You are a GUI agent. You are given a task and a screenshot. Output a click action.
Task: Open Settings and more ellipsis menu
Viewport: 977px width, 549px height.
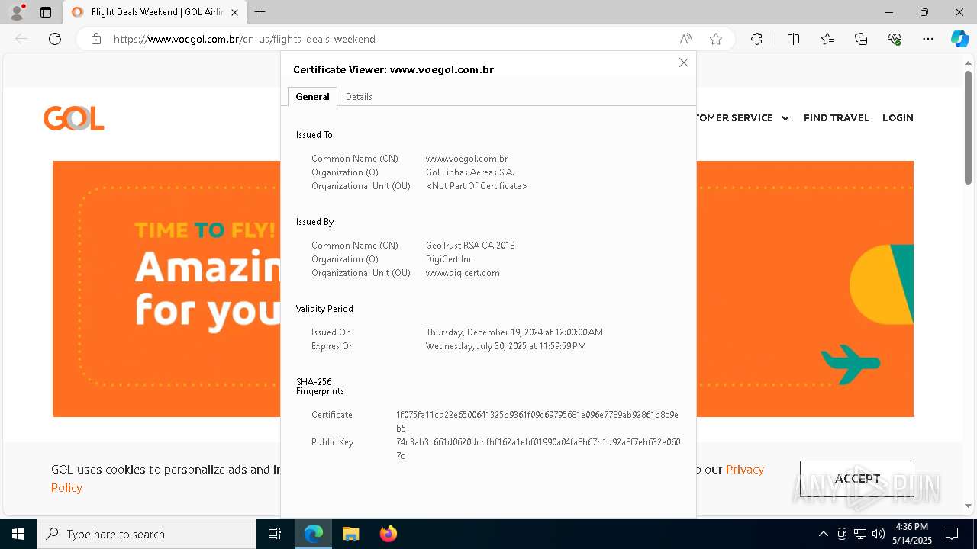click(928, 39)
